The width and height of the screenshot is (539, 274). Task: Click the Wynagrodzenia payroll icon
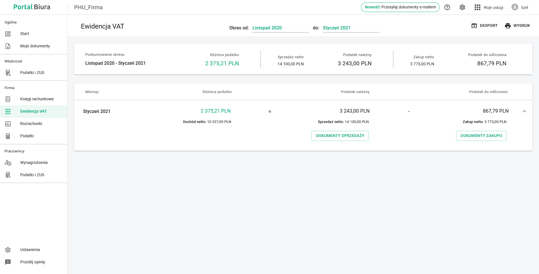(8, 163)
